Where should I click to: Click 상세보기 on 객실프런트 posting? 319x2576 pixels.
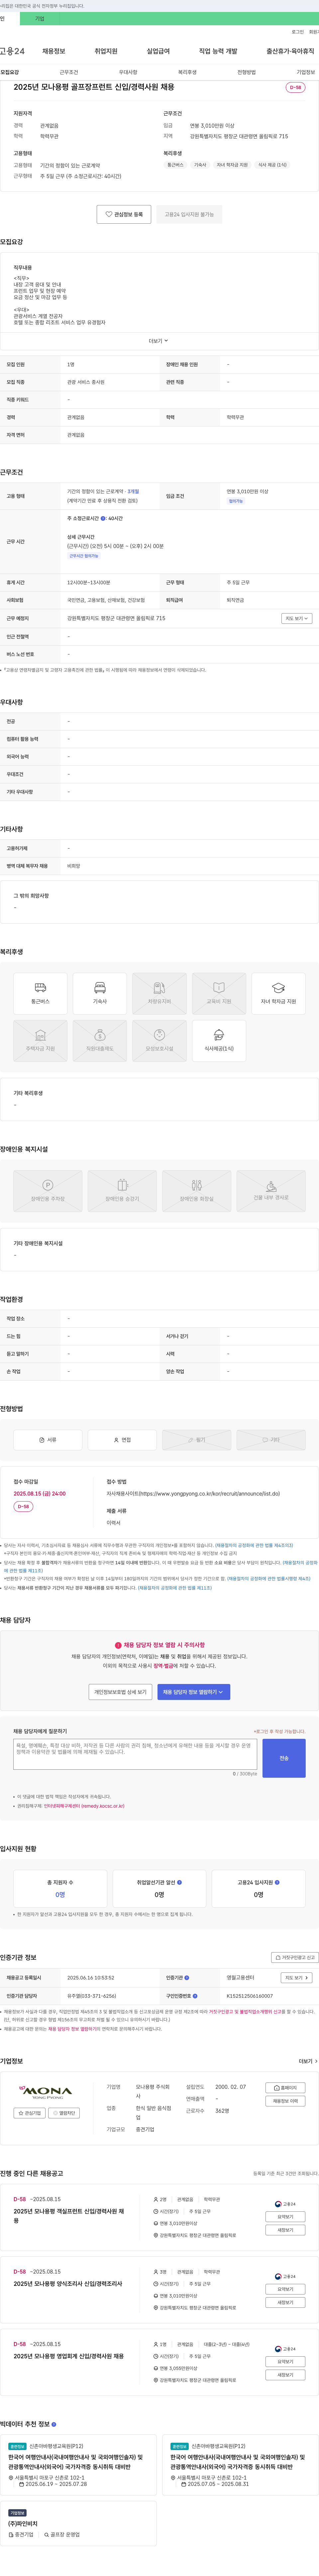click(285, 2217)
